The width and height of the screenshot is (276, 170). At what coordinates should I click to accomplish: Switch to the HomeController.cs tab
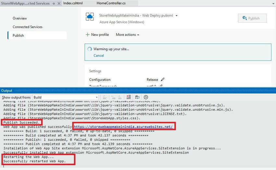(111, 3)
